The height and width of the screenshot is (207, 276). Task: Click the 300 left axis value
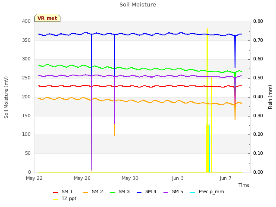(26, 59)
